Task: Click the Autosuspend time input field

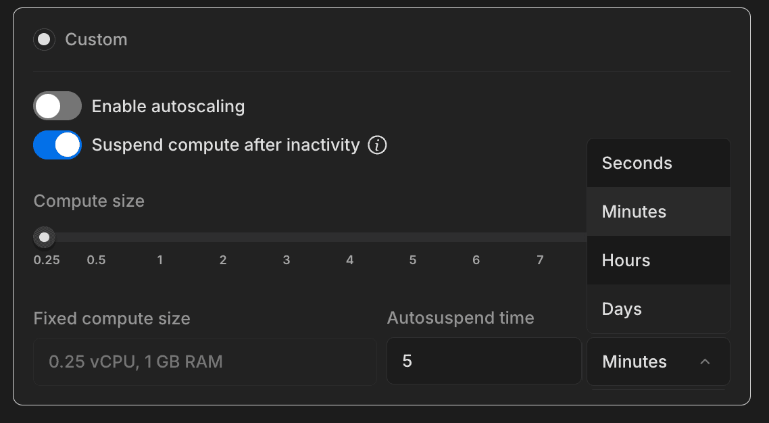Action: pos(484,360)
